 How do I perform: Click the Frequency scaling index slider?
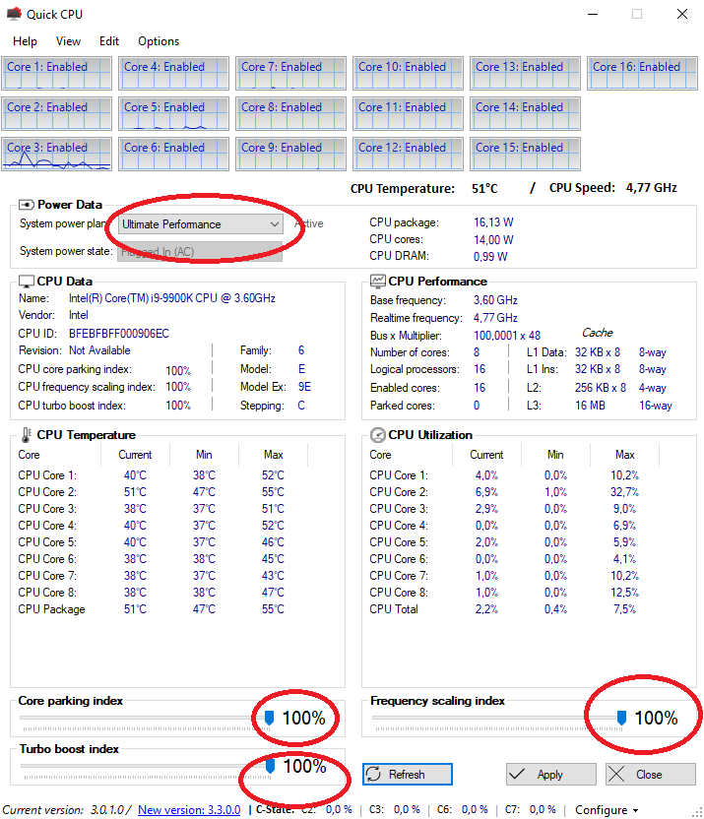[499, 719]
